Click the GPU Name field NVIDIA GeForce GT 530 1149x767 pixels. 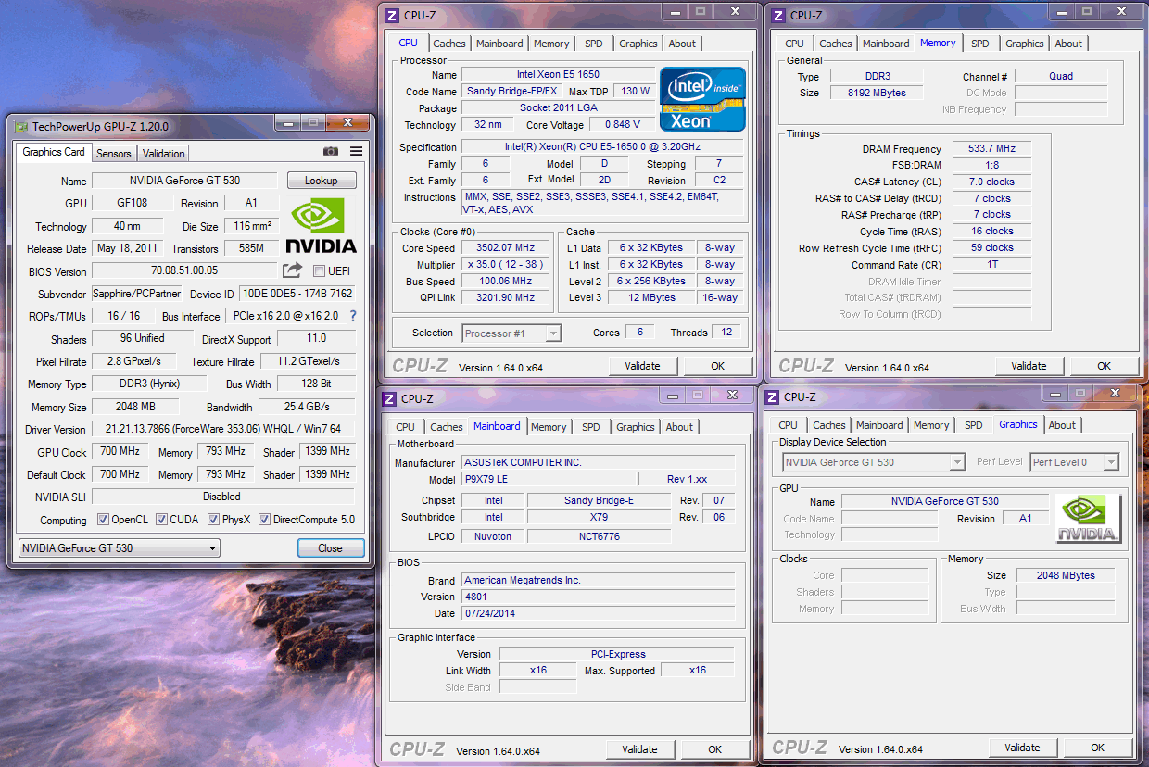[x=184, y=181]
